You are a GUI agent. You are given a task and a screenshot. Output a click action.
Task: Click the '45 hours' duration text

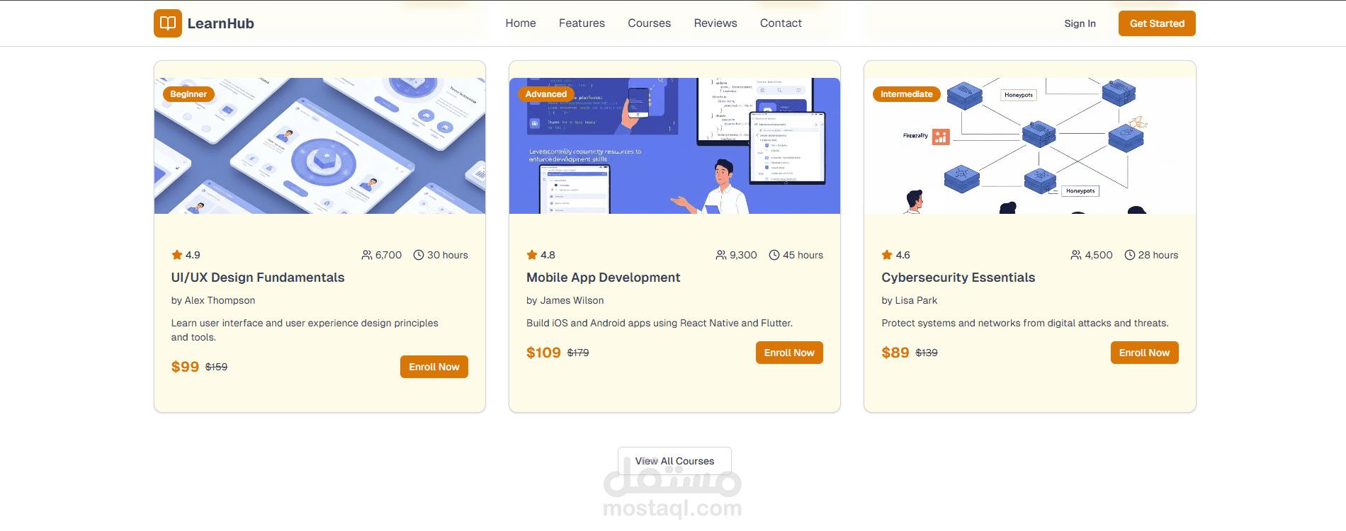click(x=803, y=255)
